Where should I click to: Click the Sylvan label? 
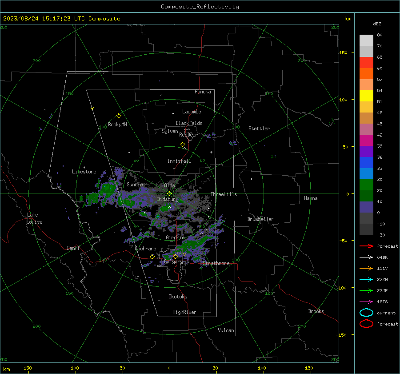[x=170, y=131]
